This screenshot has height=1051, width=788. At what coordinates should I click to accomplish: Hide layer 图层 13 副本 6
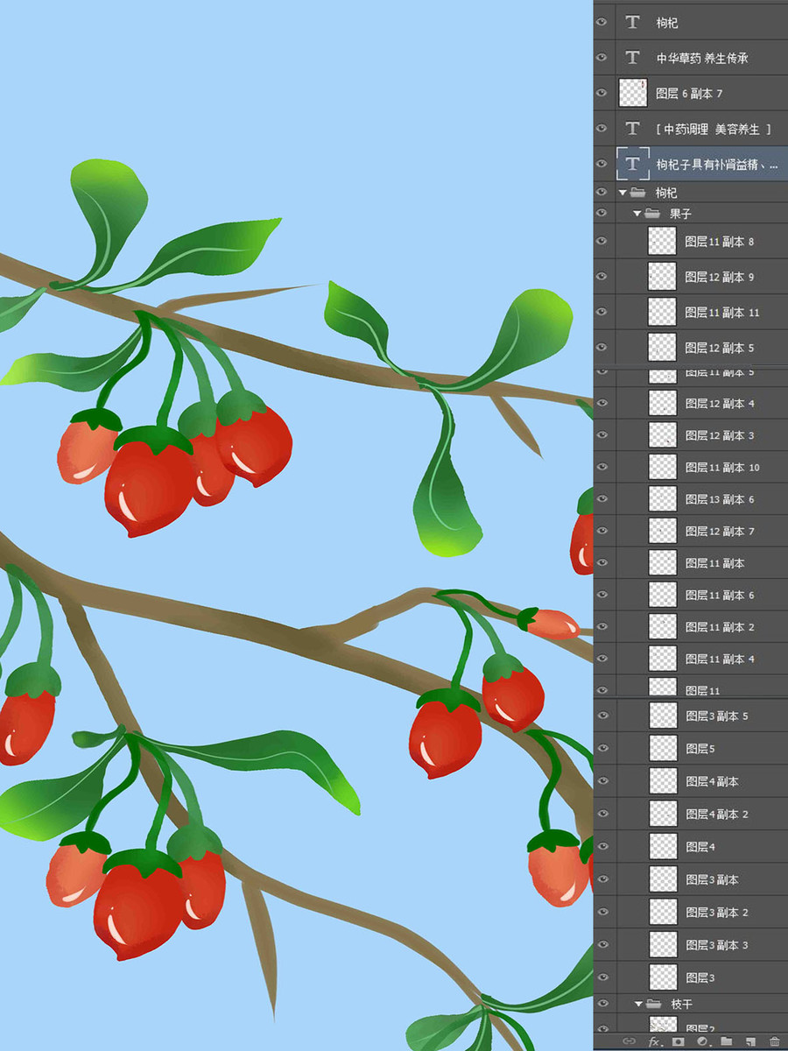(x=602, y=499)
